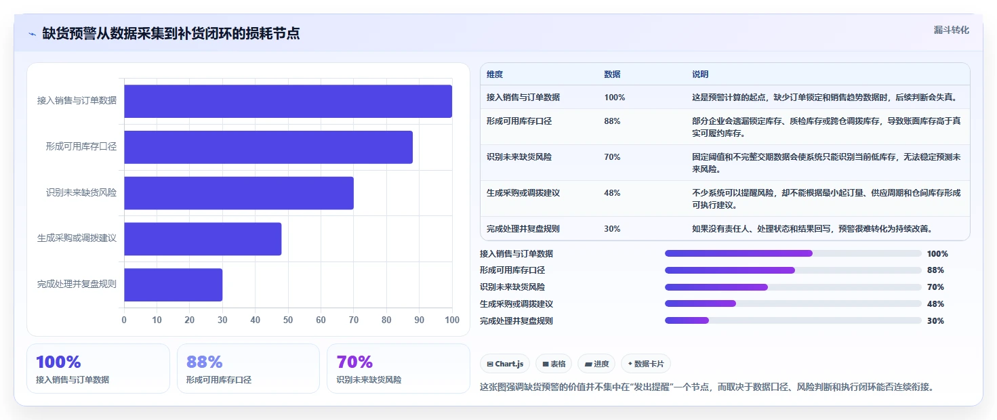Click the description starting 不少系统可以提醒风险
This screenshot has width=997, height=420.
(827, 199)
